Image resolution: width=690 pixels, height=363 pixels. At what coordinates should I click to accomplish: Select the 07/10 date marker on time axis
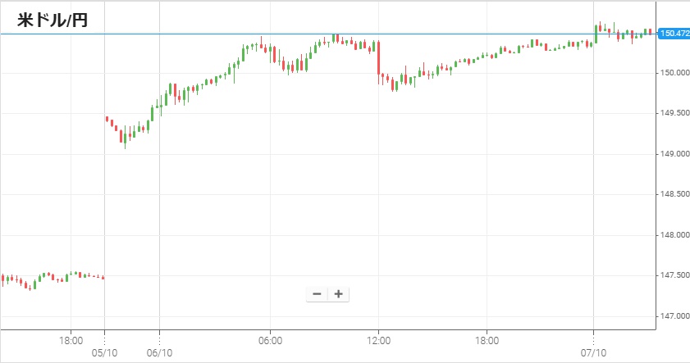pos(593,352)
